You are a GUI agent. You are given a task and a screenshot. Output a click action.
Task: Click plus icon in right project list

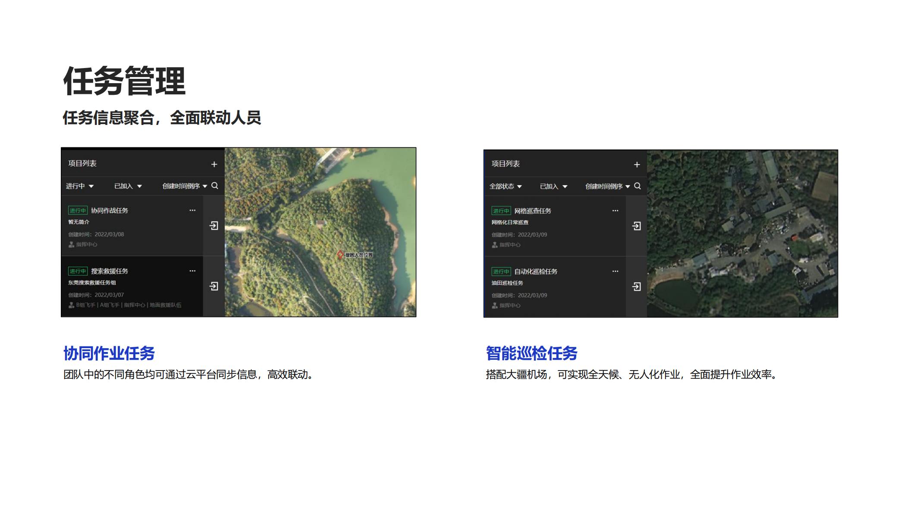(637, 165)
